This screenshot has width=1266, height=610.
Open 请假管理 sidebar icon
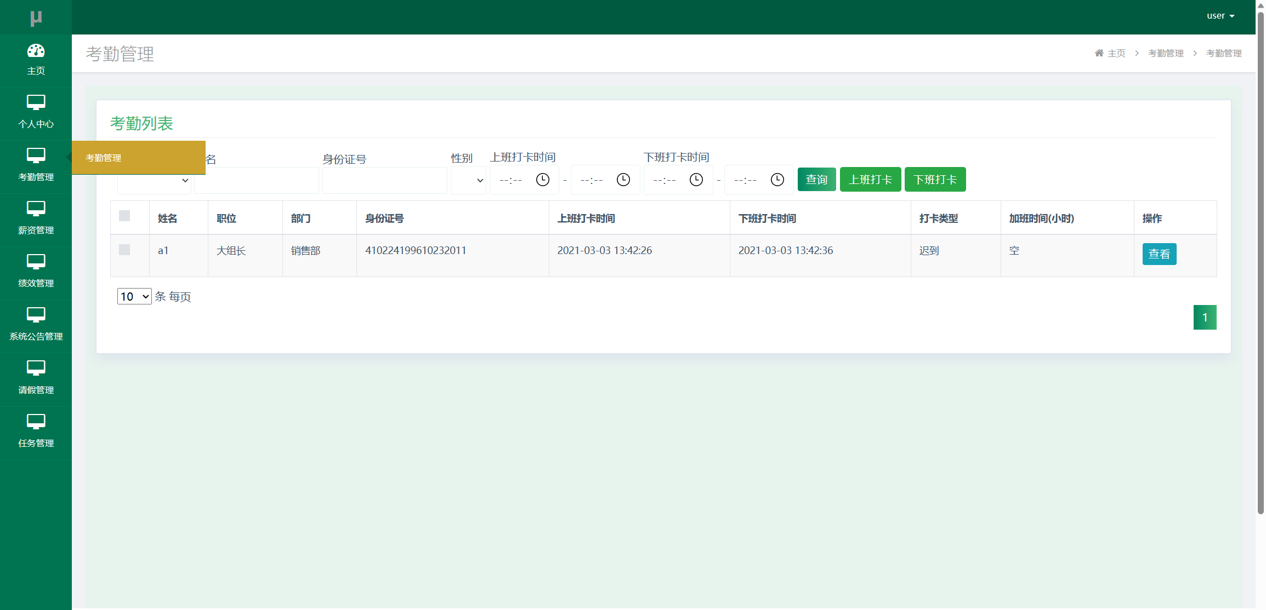pos(36,368)
